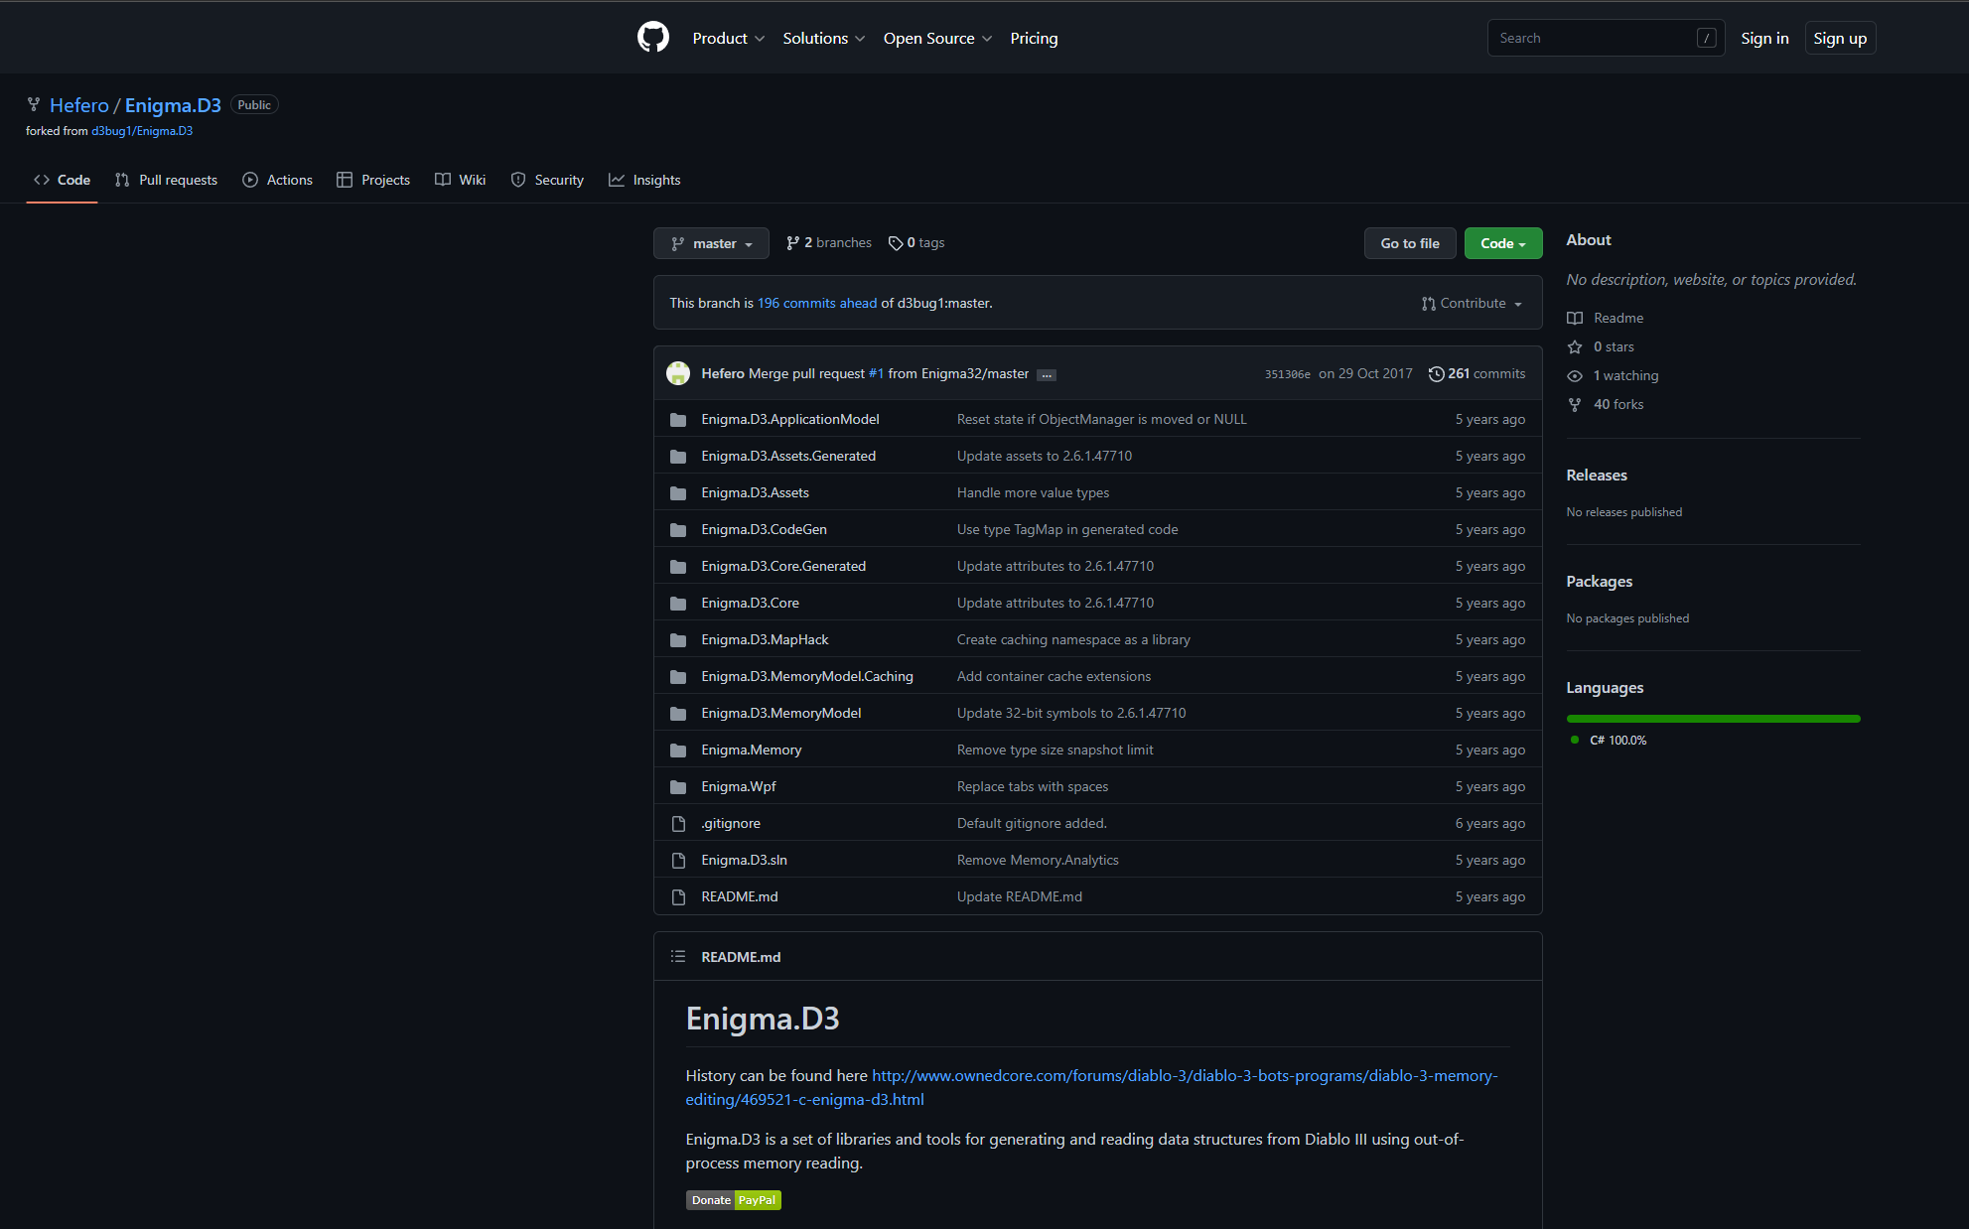Click Hefero's avatar in the commit row

coord(678,373)
